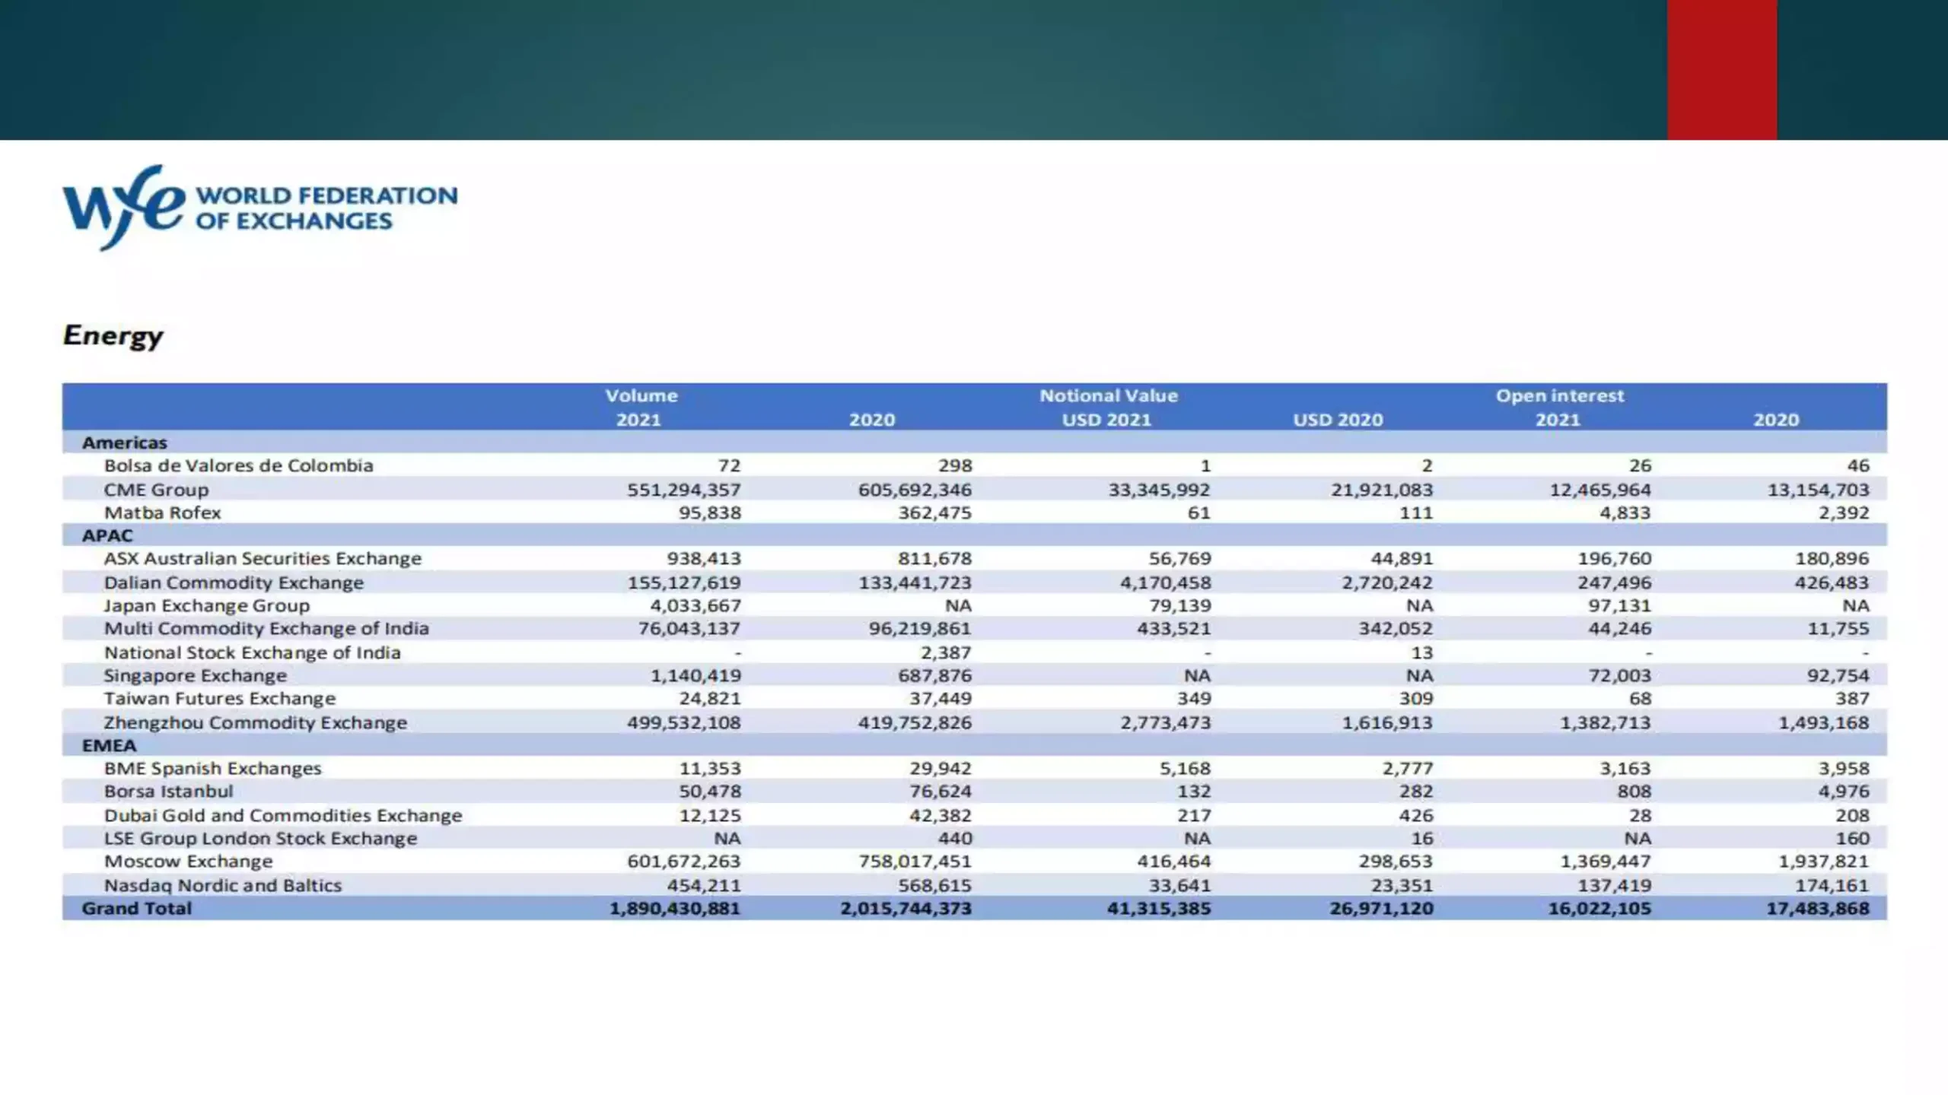Screen dimensions: 1948x1095
Task: Select CME Group volume 551,294,357
Action: [684, 490]
